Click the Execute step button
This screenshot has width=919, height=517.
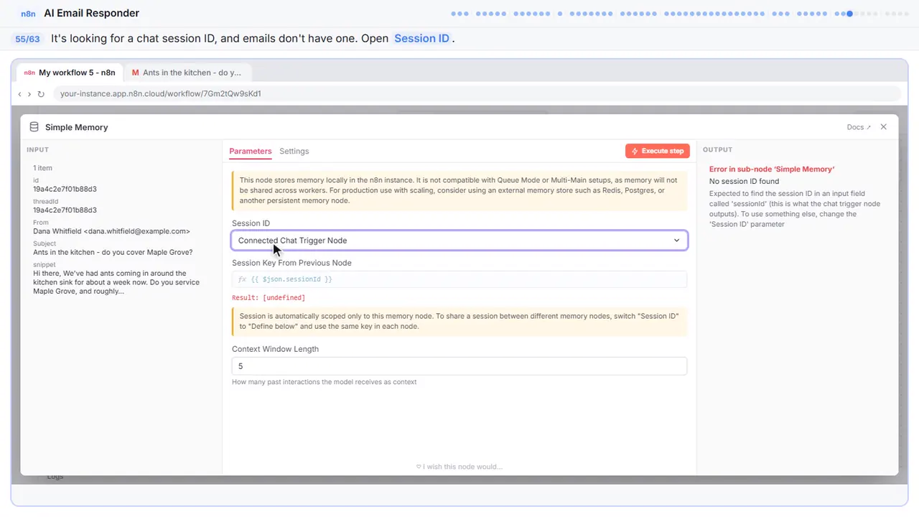658,151
